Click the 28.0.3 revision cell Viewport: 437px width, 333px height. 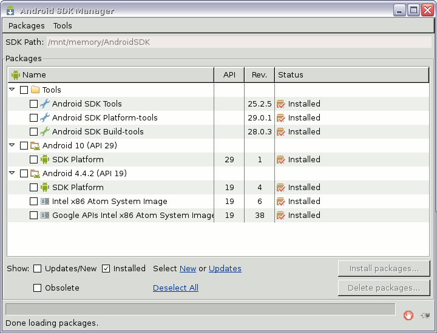(260, 131)
